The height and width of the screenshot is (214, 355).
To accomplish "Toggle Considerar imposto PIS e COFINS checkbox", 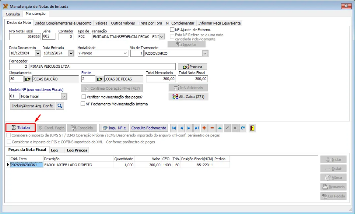I will pyautogui.click(x=8, y=142).
